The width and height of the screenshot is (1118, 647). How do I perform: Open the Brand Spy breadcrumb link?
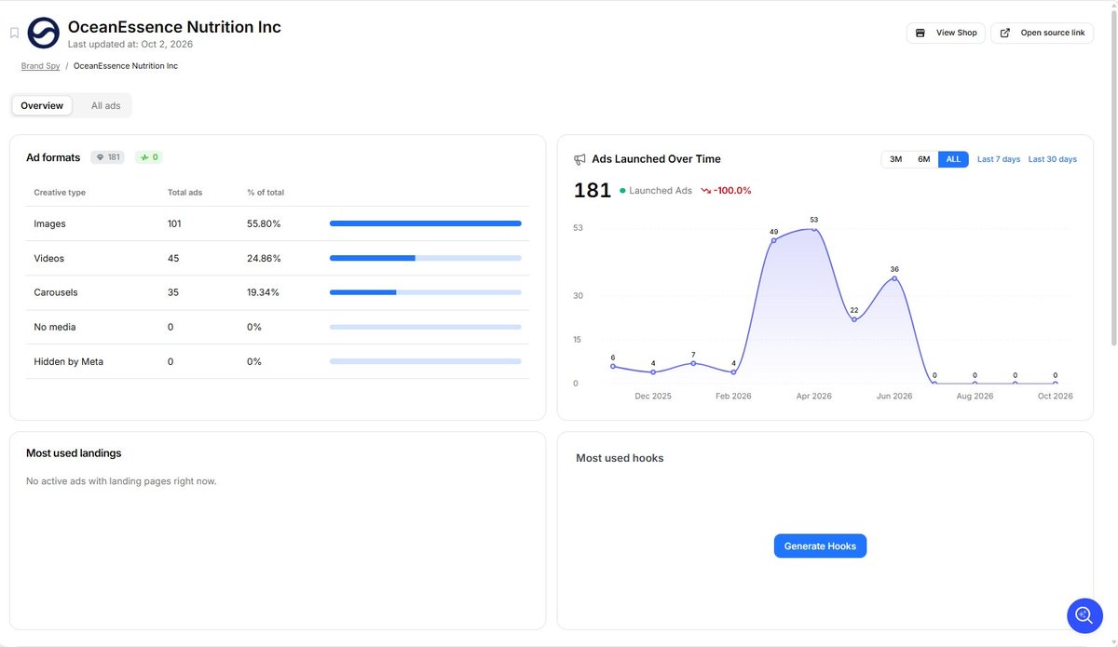[x=41, y=66]
